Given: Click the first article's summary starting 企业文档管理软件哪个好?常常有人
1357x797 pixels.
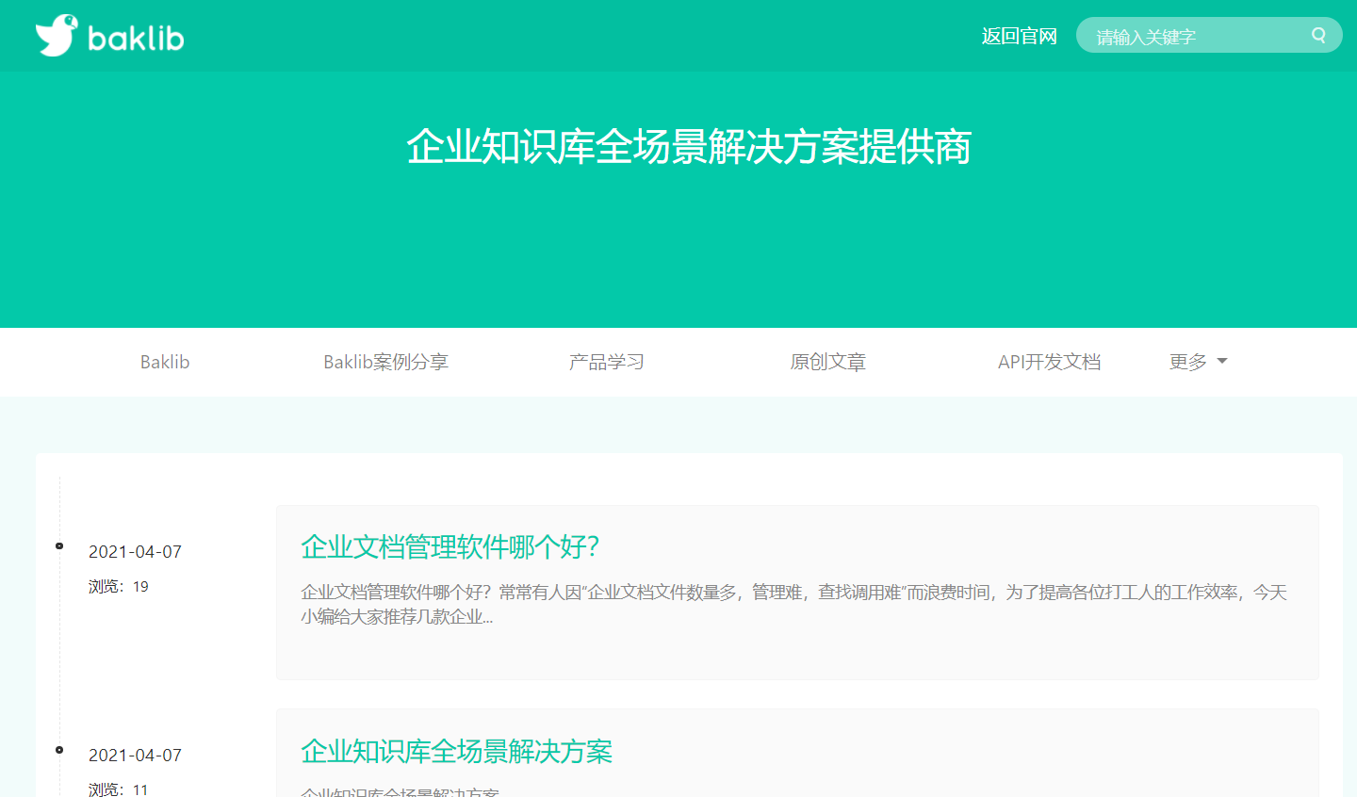Looking at the screenshot, I should click(x=793, y=604).
